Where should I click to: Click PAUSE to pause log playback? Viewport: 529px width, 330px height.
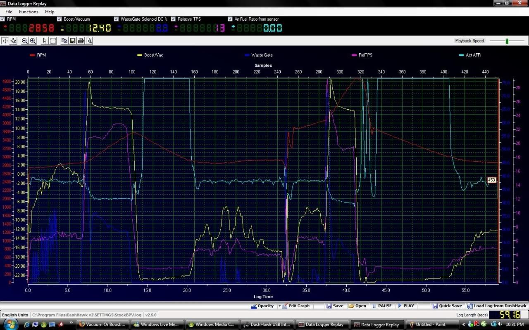[x=382, y=306]
